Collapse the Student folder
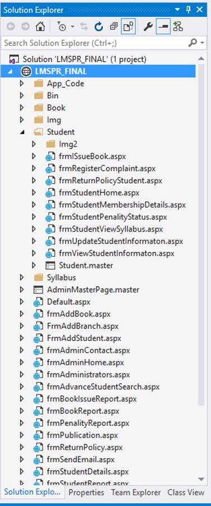The width and height of the screenshot is (211, 506). pyautogui.click(x=22, y=132)
